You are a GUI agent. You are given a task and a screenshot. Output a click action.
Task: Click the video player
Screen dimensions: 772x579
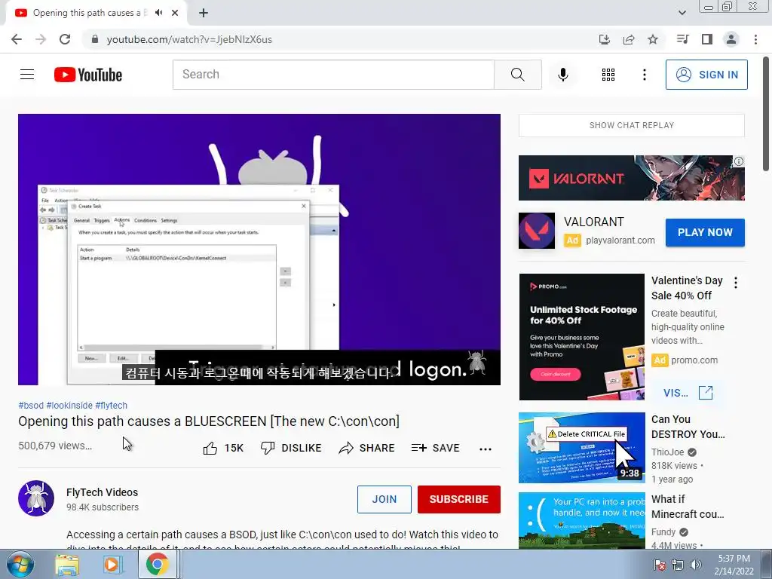pyautogui.click(x=259, y=249)
